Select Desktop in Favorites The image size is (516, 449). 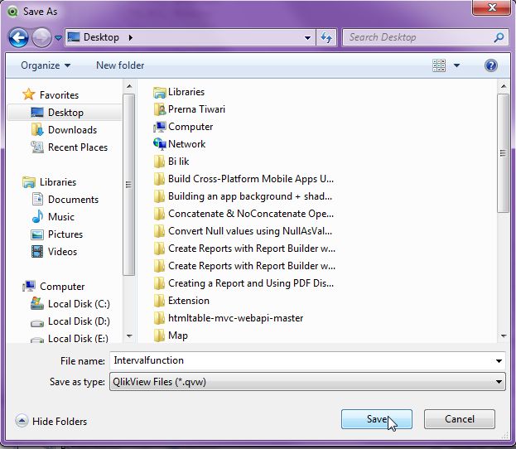click(65, 113)
